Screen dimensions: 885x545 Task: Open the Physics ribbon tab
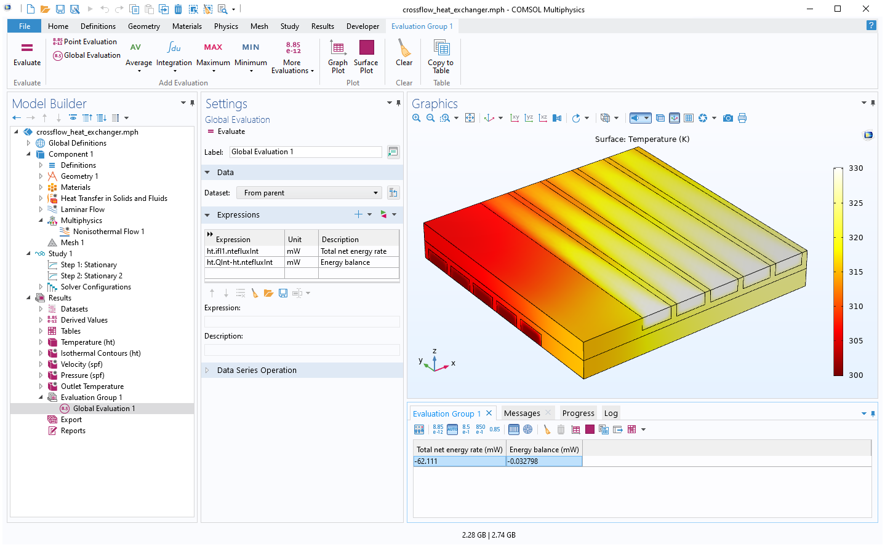click(226, 26)
